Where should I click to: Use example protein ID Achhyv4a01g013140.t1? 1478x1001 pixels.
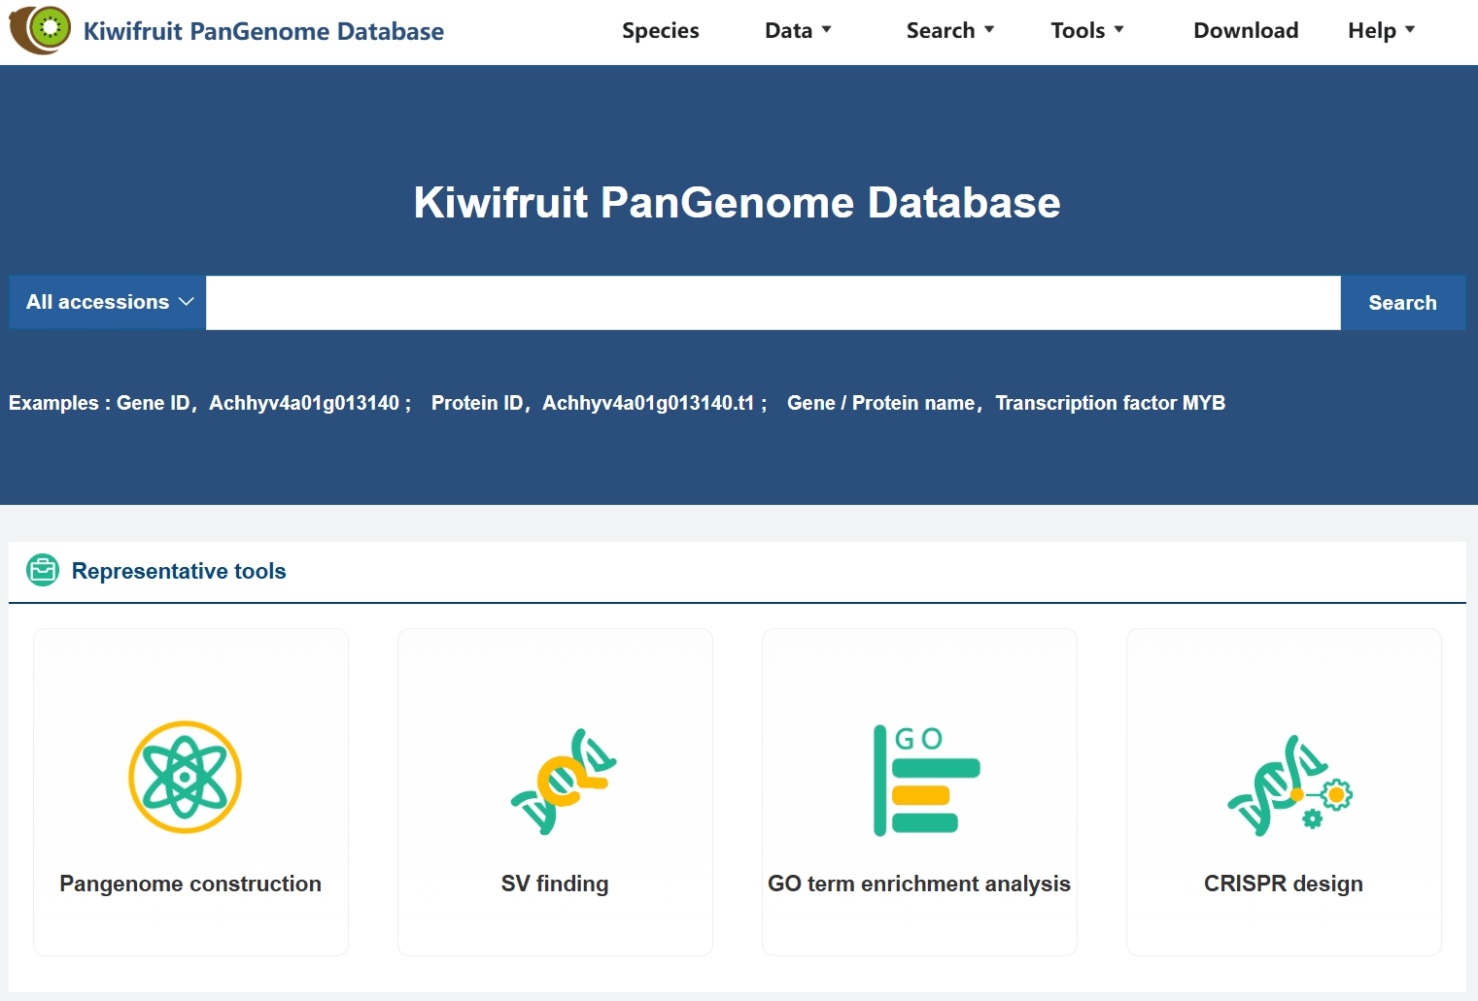tap(648, 403)
